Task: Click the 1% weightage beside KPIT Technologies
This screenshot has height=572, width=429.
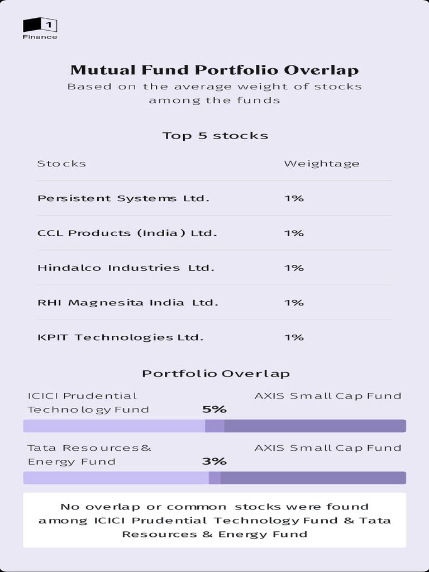Action: pos(293,337)
